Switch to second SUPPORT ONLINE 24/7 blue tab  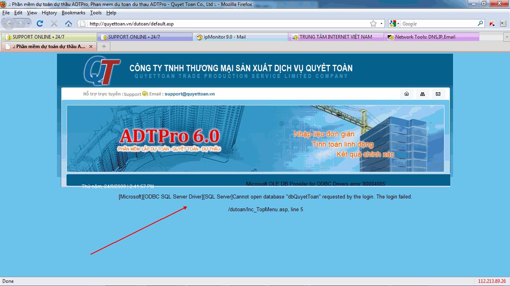(144, 37)
